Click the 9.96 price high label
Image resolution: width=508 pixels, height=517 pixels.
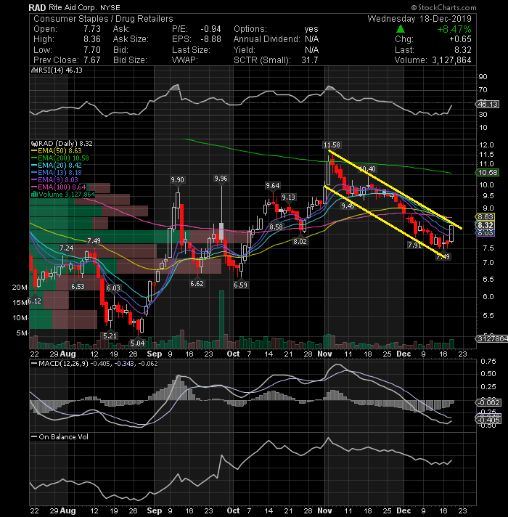(221, 179)
